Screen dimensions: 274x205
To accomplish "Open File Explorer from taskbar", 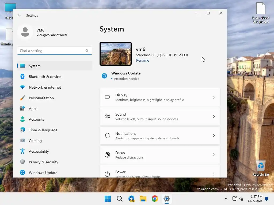I will coord(143,199).
